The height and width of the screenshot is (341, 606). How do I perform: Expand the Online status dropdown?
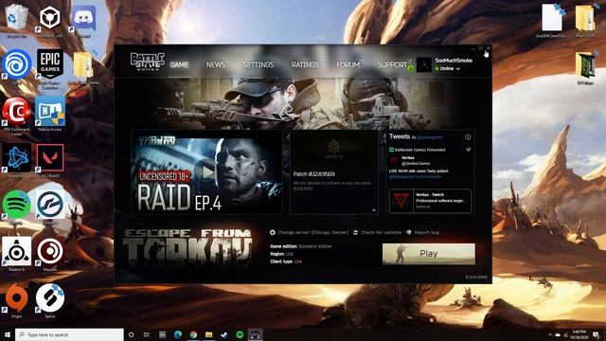[458, 69]
